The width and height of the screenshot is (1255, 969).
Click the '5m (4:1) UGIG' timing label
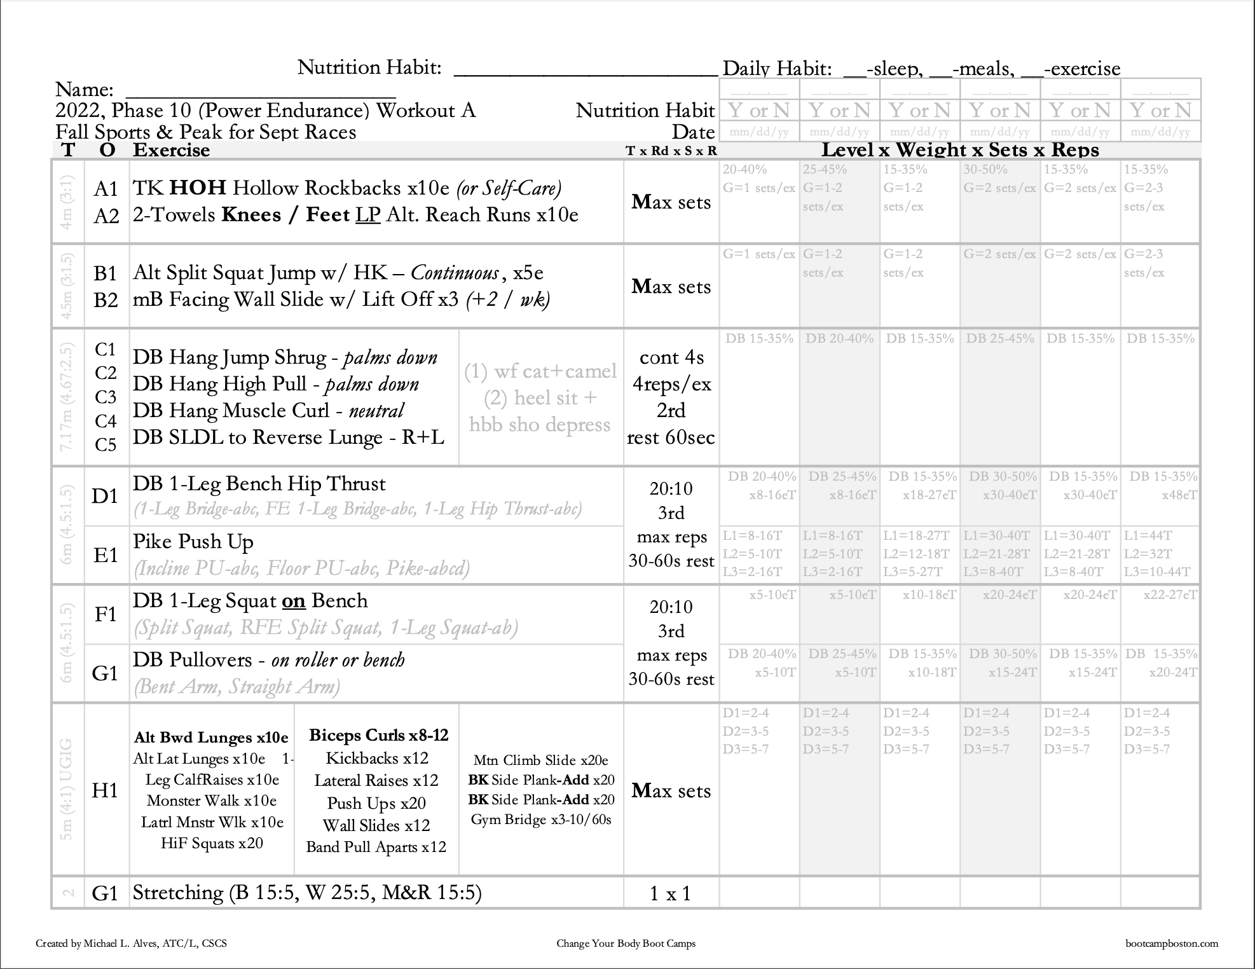click(x=67, y=789)
